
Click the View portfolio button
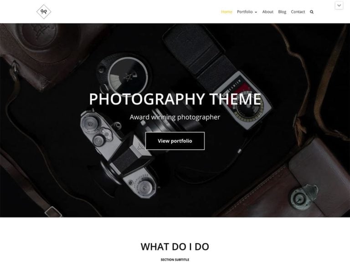pos(175,141)
